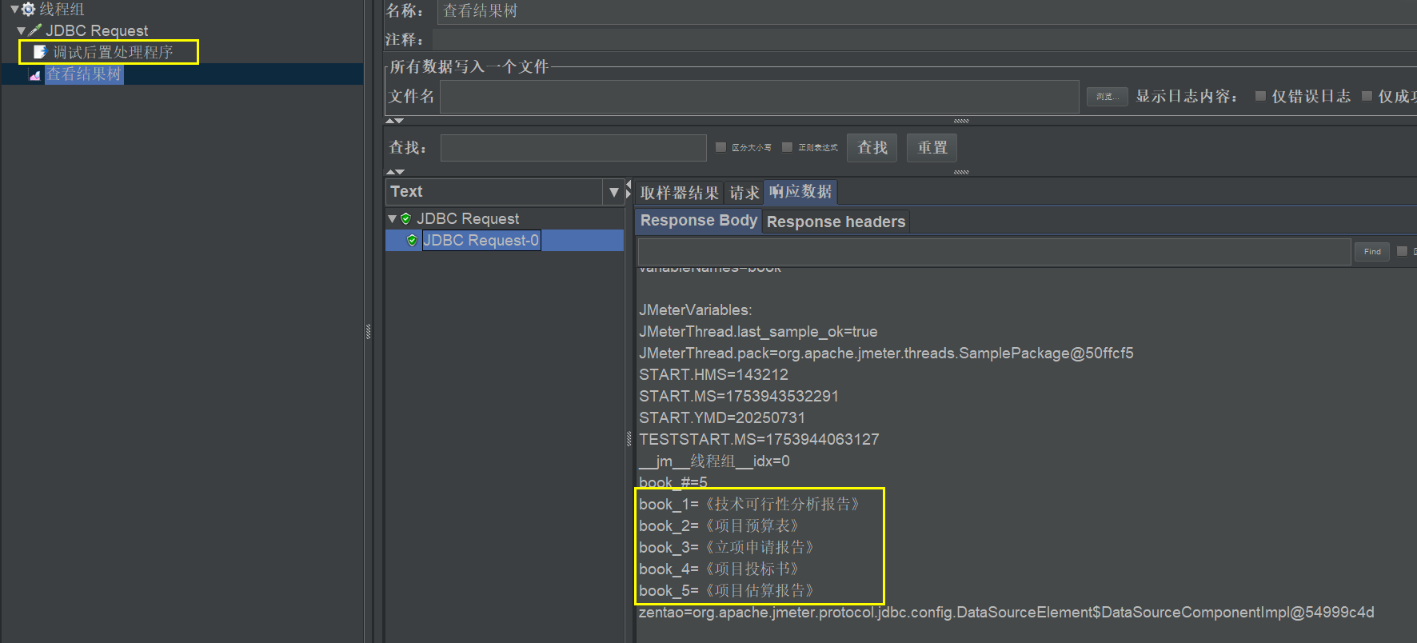
Task: Click the book_3=《立项申请报告》 line
Action: click(x=728, y=547)
